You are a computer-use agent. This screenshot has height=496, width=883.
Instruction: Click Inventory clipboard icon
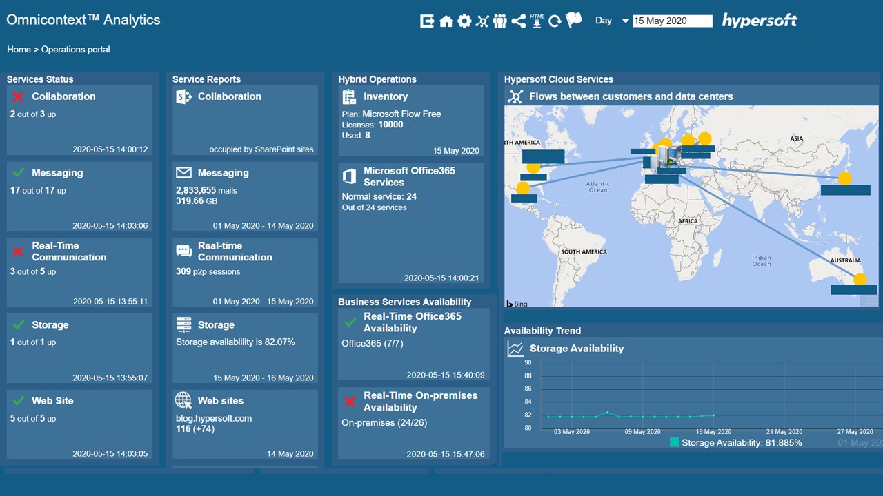pyautogui.click(x=349, y=96)
